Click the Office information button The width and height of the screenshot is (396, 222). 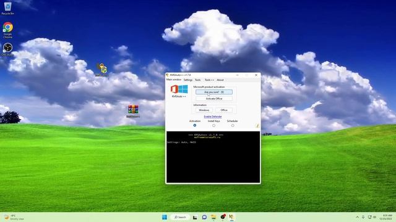224,110
